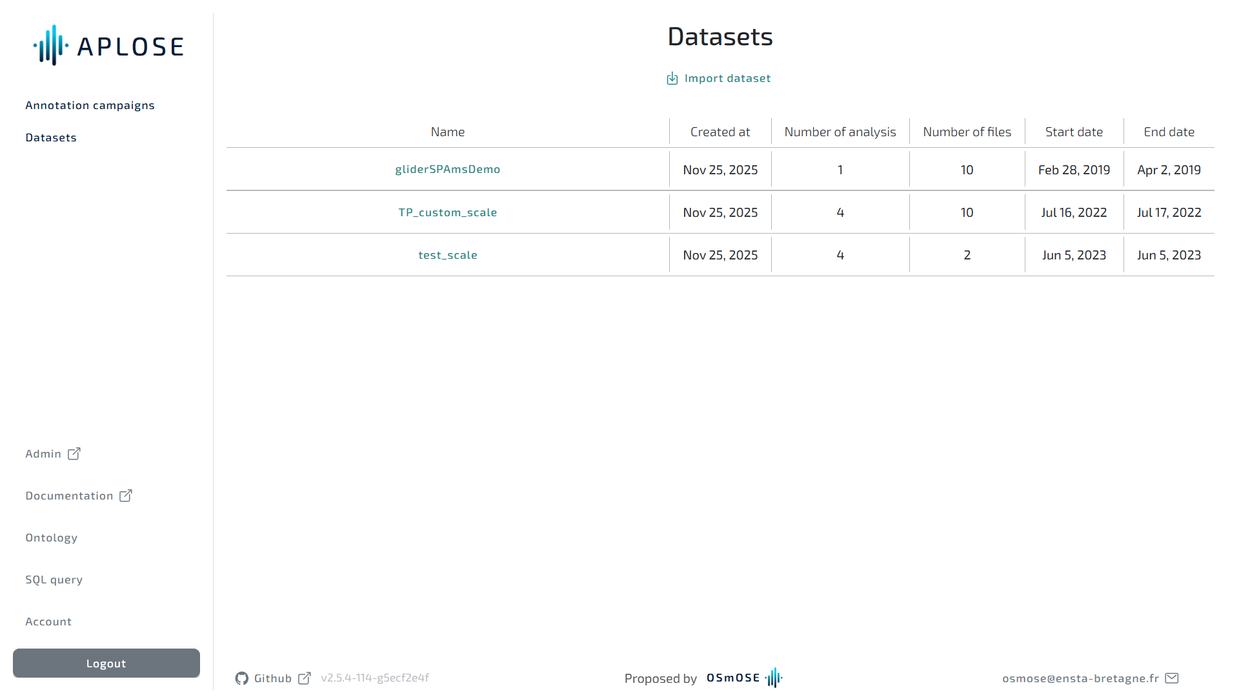This screenshot has height=697, width=1239.
Task: Click osmose@ensta-bretagne.fr email link
Action: (x=1080, y=678)
